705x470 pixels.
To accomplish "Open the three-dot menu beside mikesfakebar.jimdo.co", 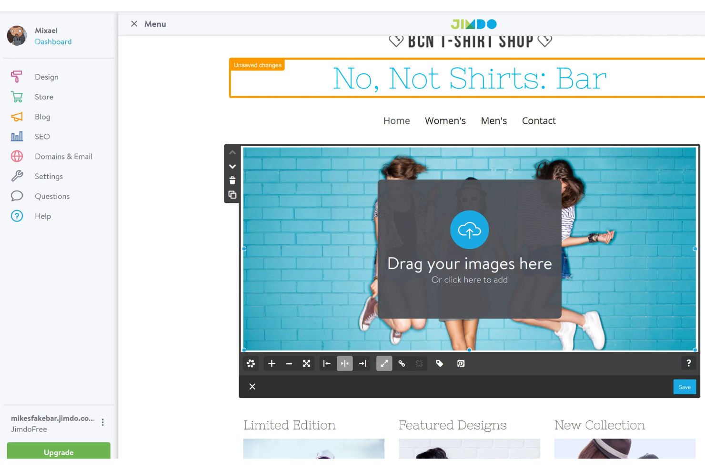I will point(102,422).
